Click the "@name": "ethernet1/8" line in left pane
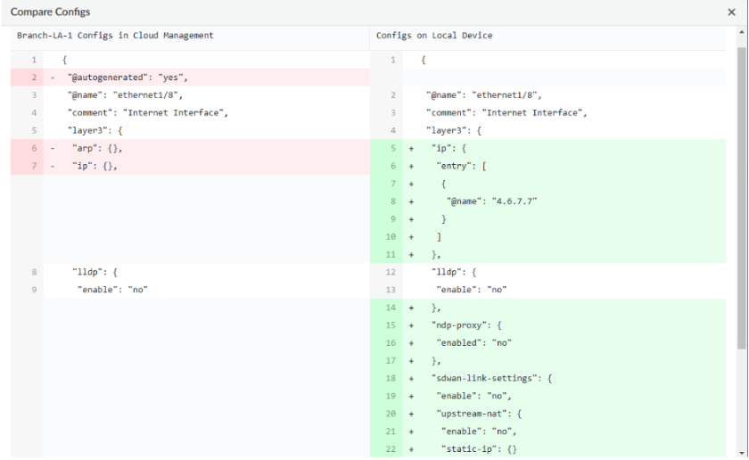Screen dimensions: 749x460 pos(126,95)
